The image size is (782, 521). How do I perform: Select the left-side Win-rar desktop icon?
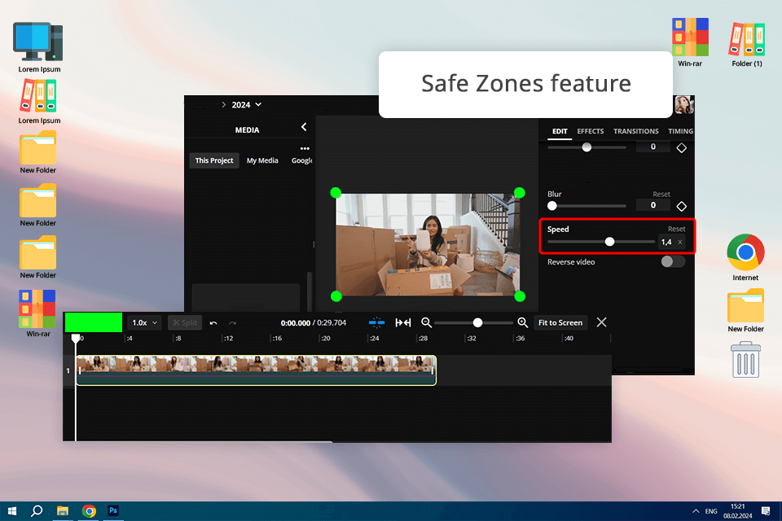[38, 313]
